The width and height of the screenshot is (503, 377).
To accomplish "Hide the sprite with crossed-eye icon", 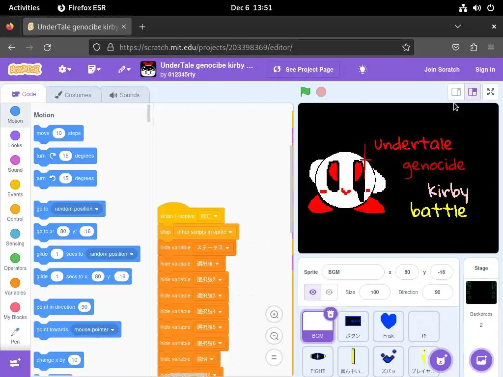I will (x=329, y=292).
